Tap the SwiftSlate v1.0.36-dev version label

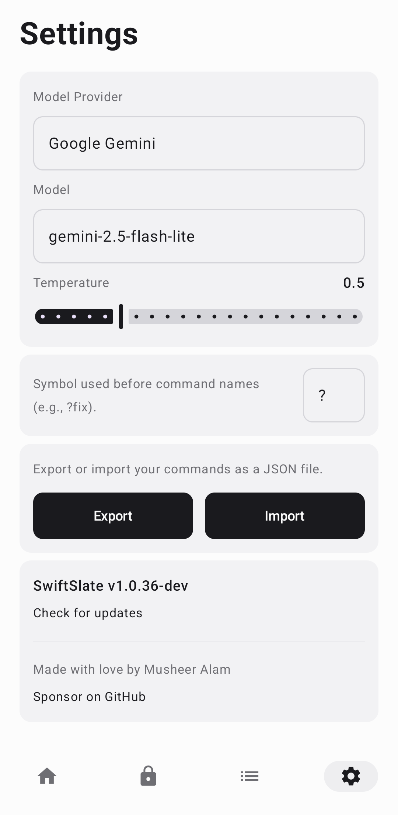click(111, 586)
